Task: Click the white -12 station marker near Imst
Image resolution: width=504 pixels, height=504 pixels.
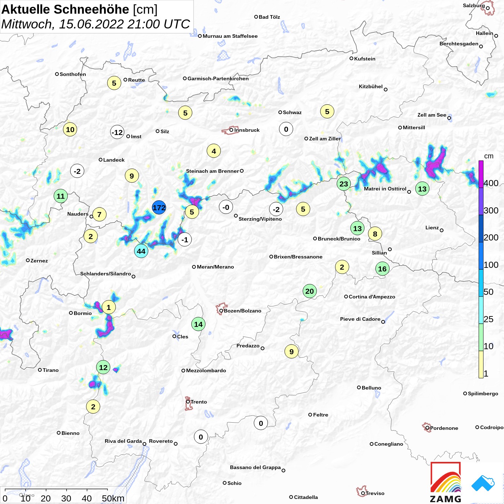Action: [x=117, y=132]
